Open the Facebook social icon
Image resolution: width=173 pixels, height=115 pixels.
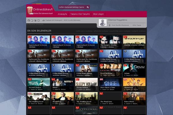tap(29, 20)
